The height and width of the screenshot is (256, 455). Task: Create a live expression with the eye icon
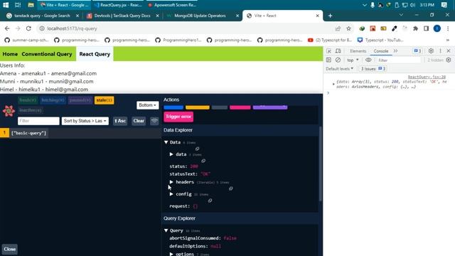(x=368, y=60)
